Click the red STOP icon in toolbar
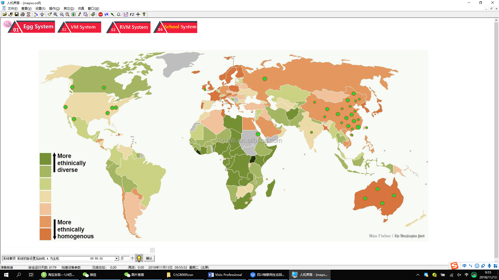 coord(101,15)
